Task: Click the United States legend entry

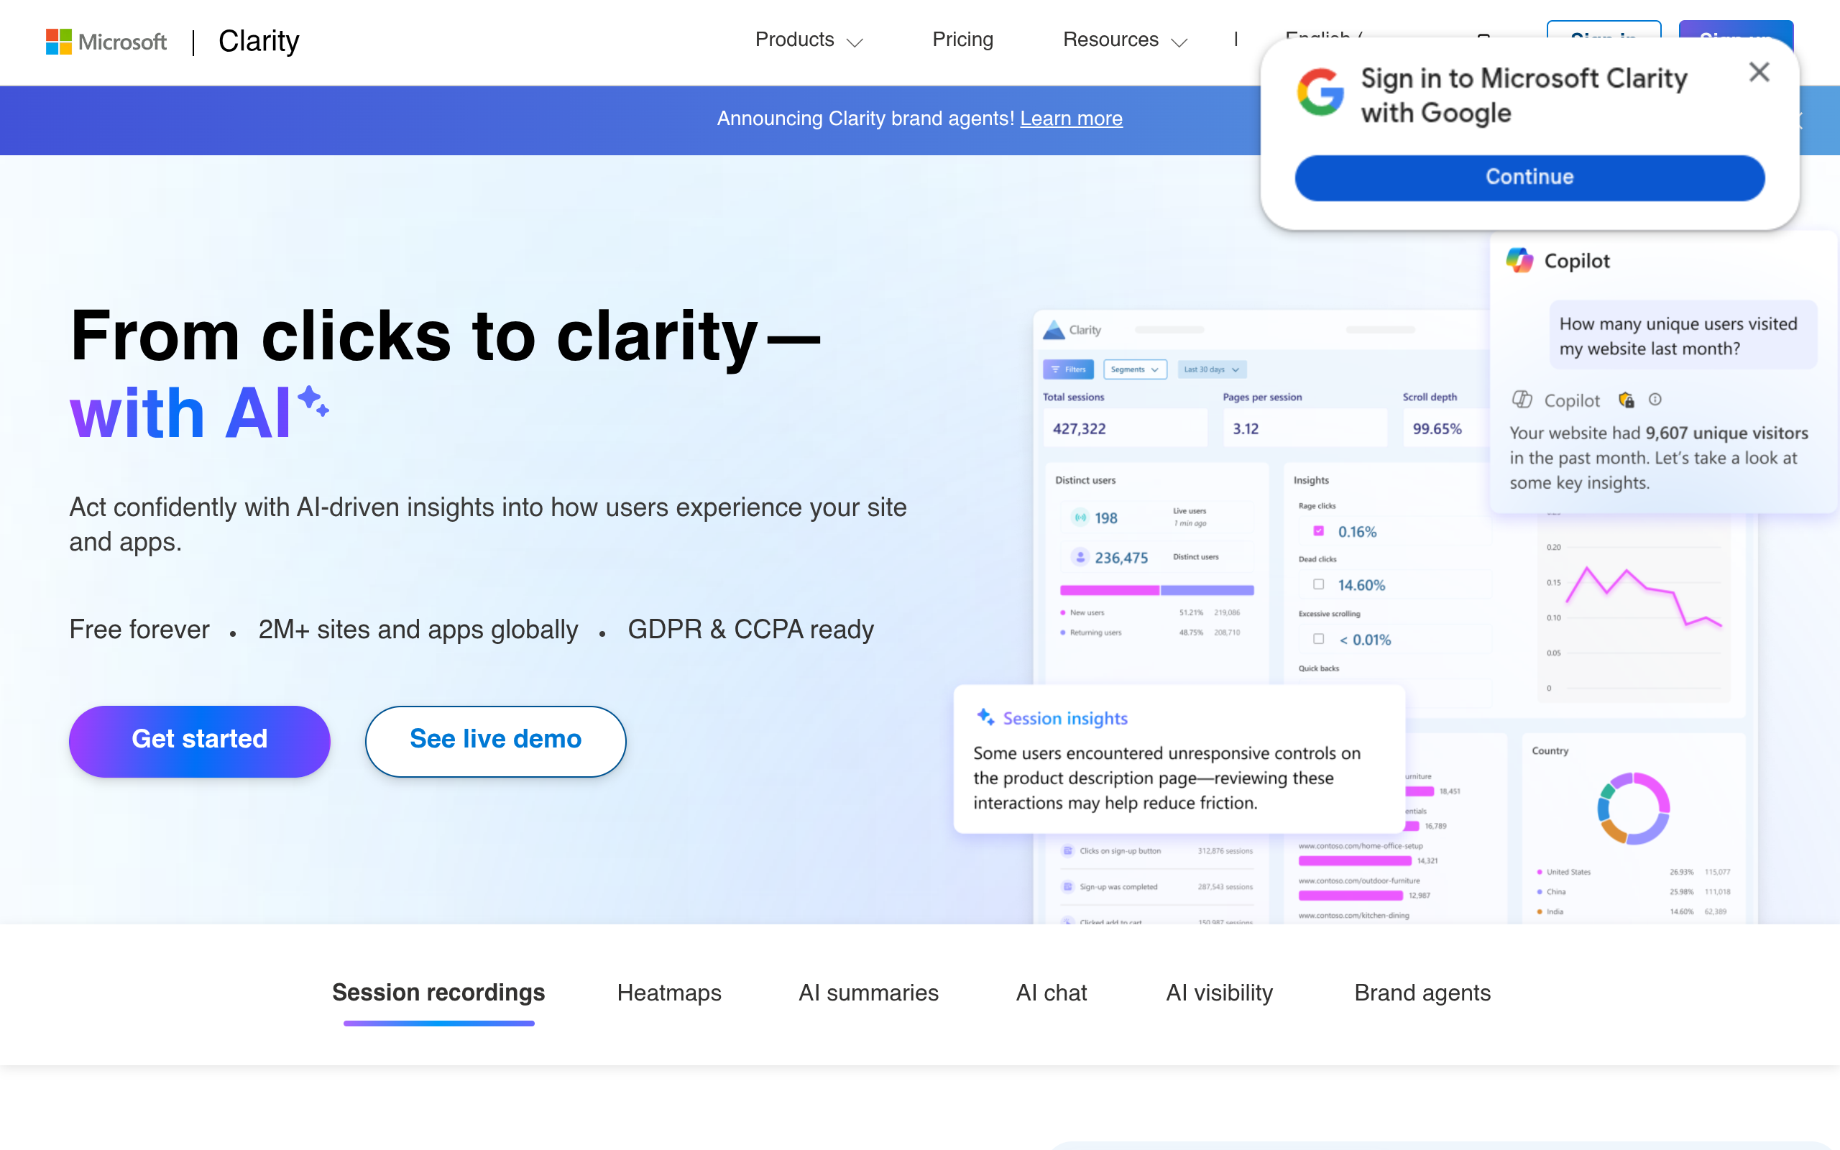Action: pyautogui.click(x=1632, y=872)
